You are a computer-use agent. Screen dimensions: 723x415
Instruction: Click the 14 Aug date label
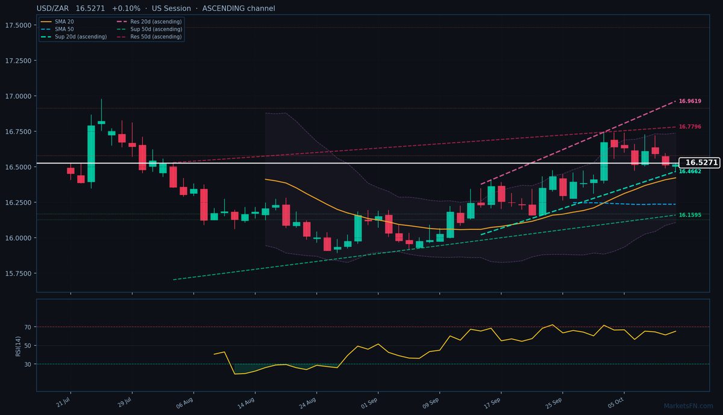(x=246, y=402)
